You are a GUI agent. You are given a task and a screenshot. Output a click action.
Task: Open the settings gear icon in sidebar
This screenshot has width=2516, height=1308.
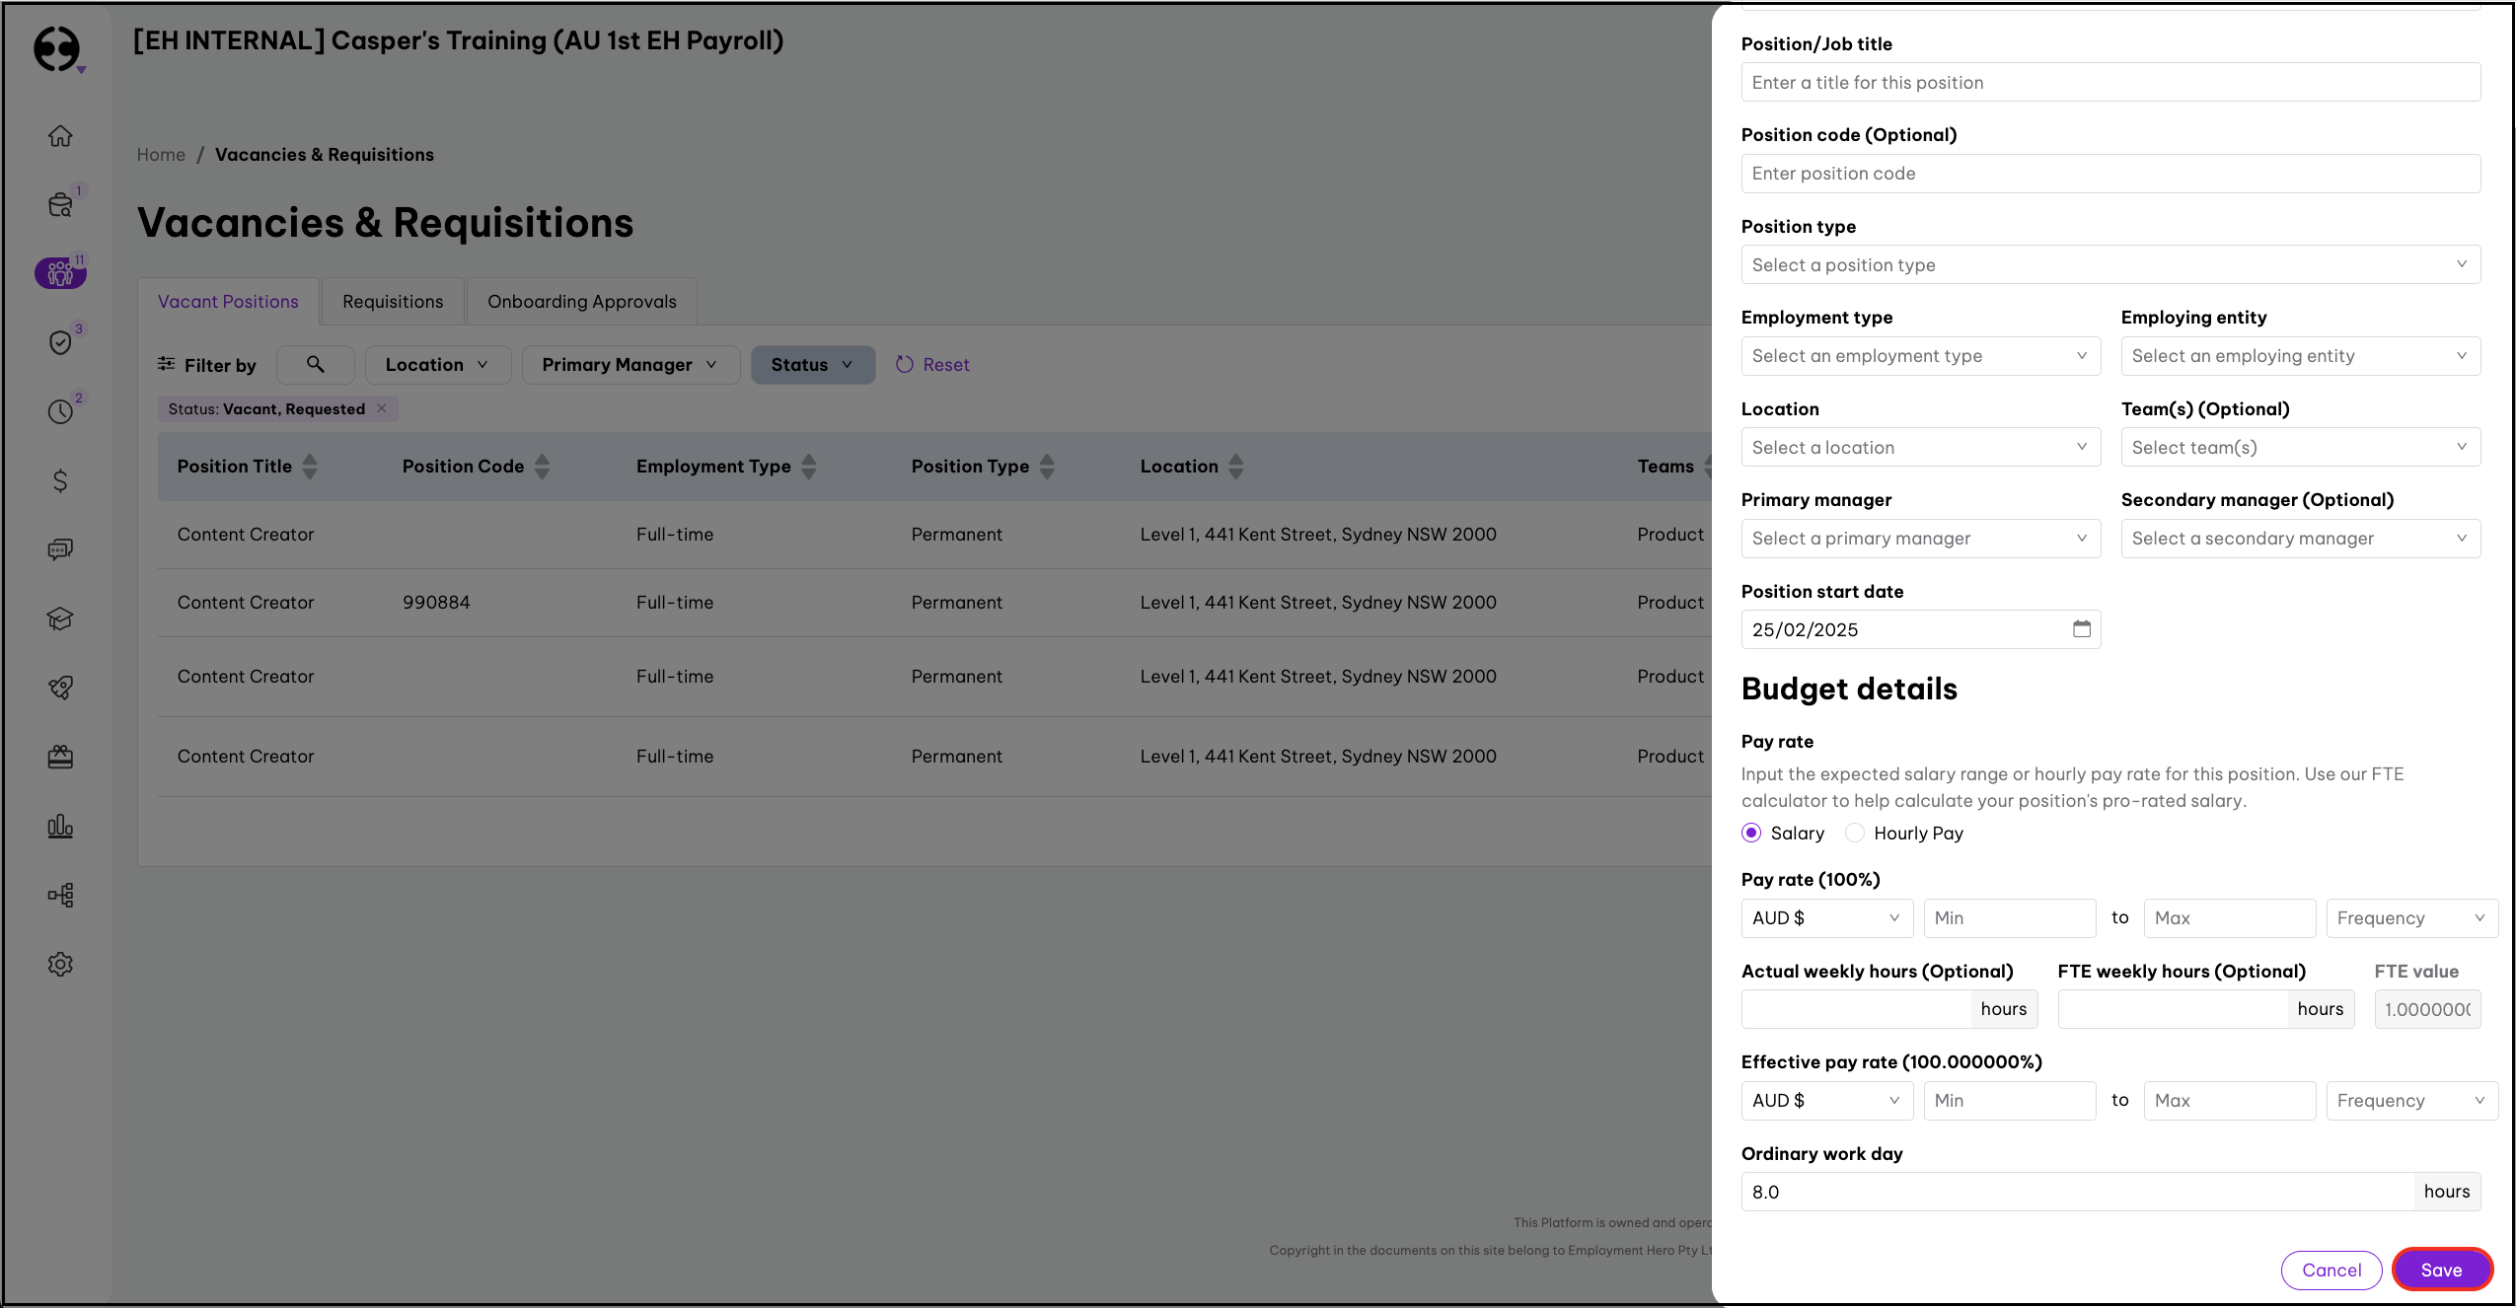point(60,964)
